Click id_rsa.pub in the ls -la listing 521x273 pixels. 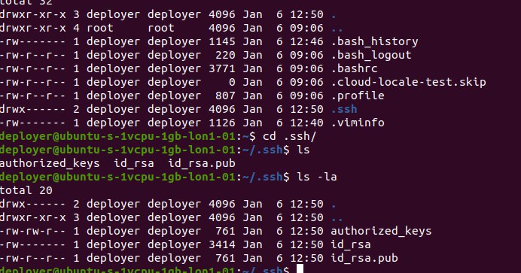click(364, 259)
